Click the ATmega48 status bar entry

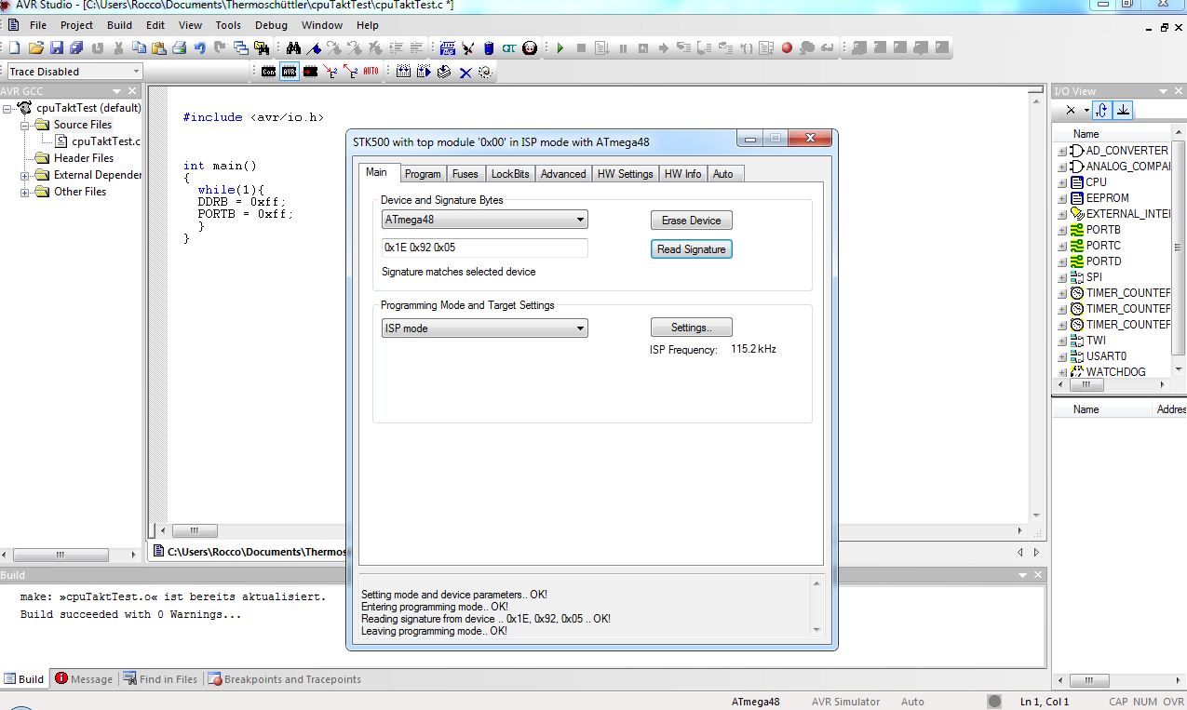(x=755, y=702)
